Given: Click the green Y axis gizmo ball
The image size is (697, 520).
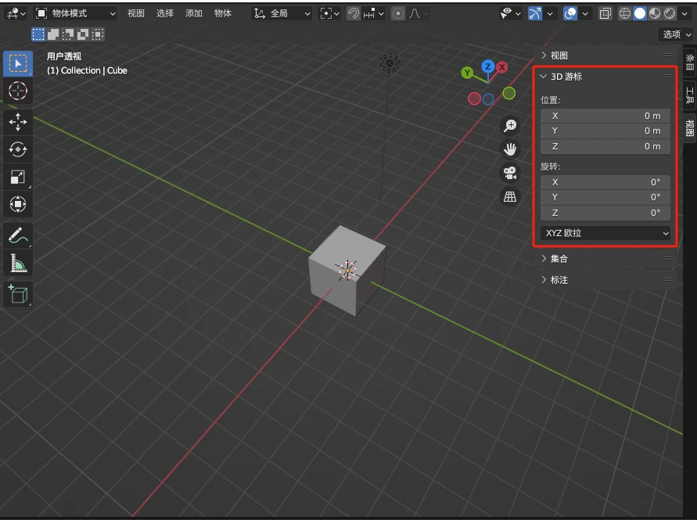Looking at the screenshot, I should click(467, 73).
